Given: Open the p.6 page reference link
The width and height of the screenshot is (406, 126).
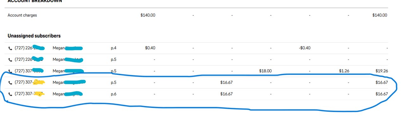Looking at the screenshot, I should (x=113, y=94).
